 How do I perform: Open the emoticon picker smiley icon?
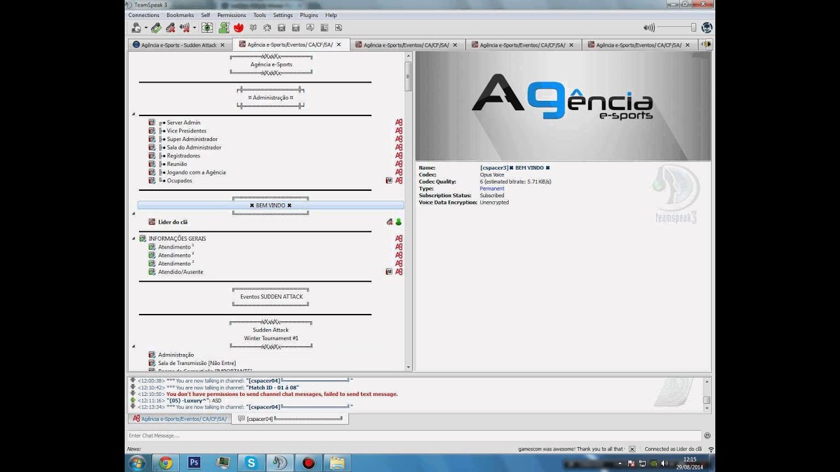707,435
